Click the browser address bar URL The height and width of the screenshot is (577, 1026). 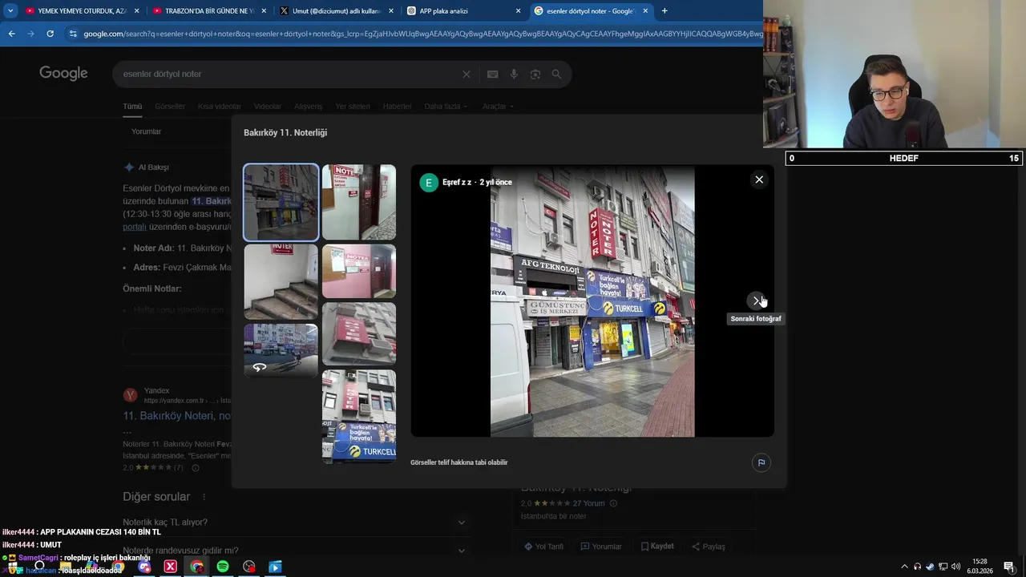pos(422,34)
